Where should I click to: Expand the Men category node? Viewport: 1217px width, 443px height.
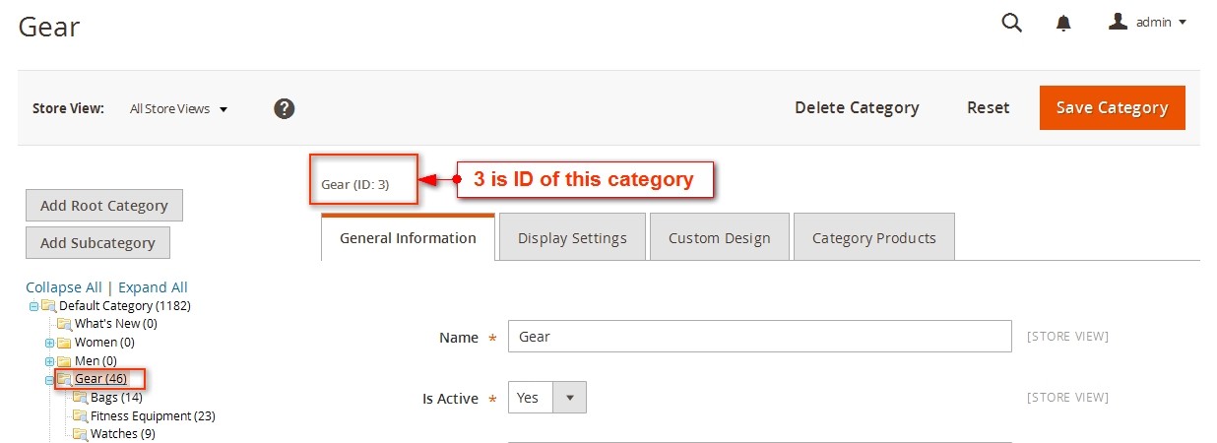(x=49, y=361)
